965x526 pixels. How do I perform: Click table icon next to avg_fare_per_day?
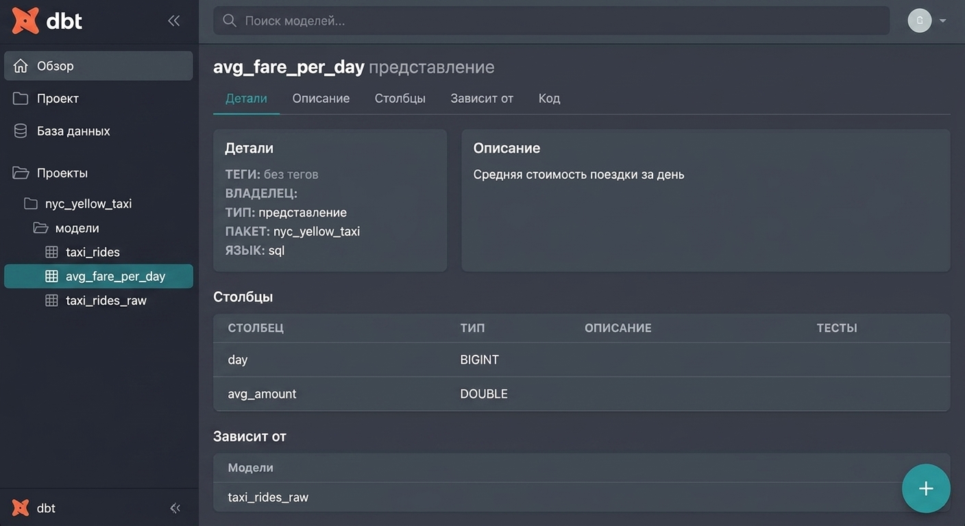click(x=51, y=276)
